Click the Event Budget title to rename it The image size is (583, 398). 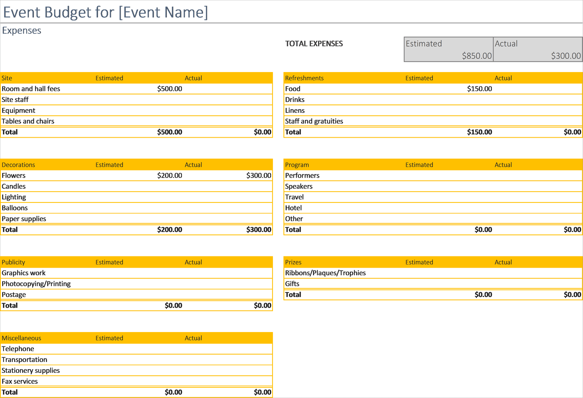click(105, 12)
